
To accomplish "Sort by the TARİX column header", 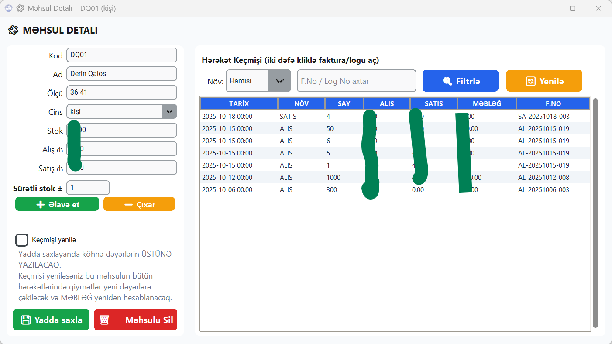I will (239, 103).
